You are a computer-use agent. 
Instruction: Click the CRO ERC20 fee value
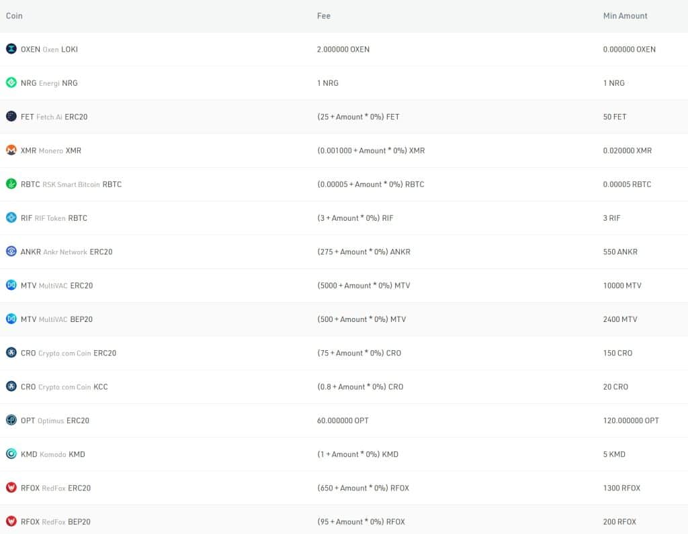click(359, 353)
